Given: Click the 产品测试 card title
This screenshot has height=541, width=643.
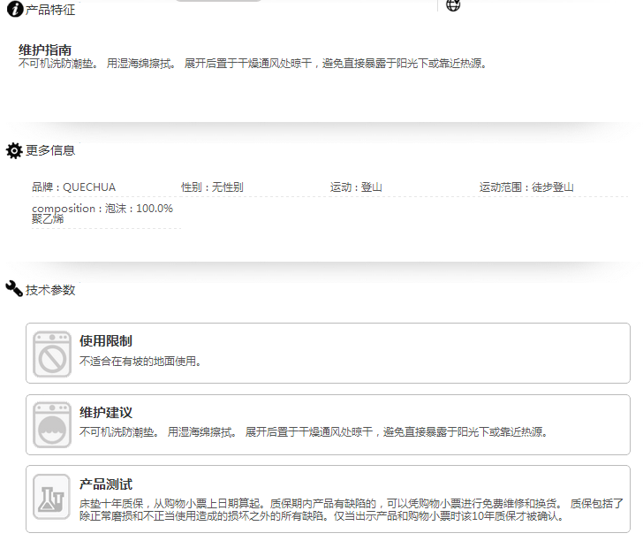Looking at the screenshot, I should [106, 484].
